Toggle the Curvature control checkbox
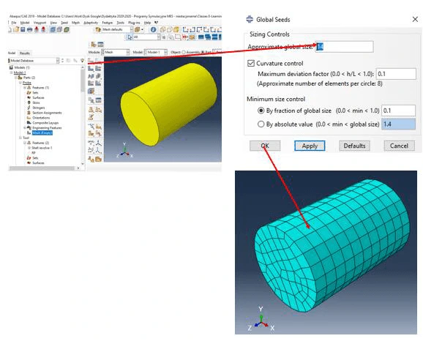The width and height of the screenshot is (423, 344). 251,64
